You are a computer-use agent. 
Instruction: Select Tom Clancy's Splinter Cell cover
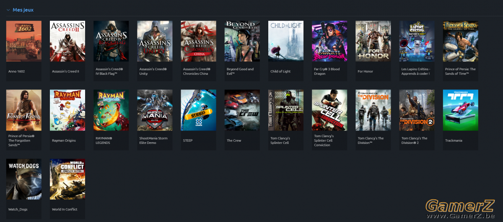[286, 110]
